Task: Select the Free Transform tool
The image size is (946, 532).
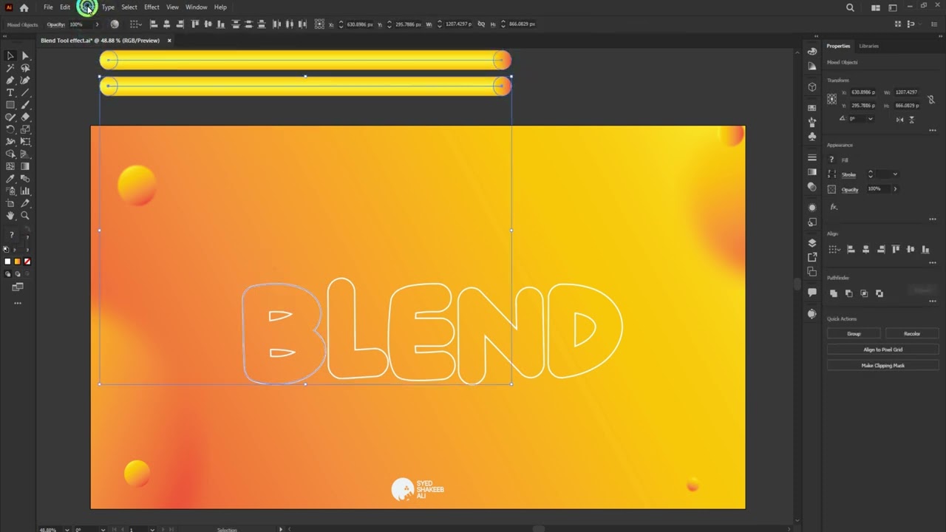Action: [25, 142]
